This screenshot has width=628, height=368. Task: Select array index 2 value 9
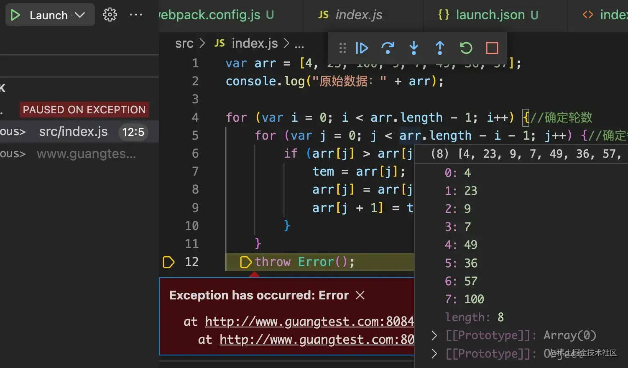458,209
